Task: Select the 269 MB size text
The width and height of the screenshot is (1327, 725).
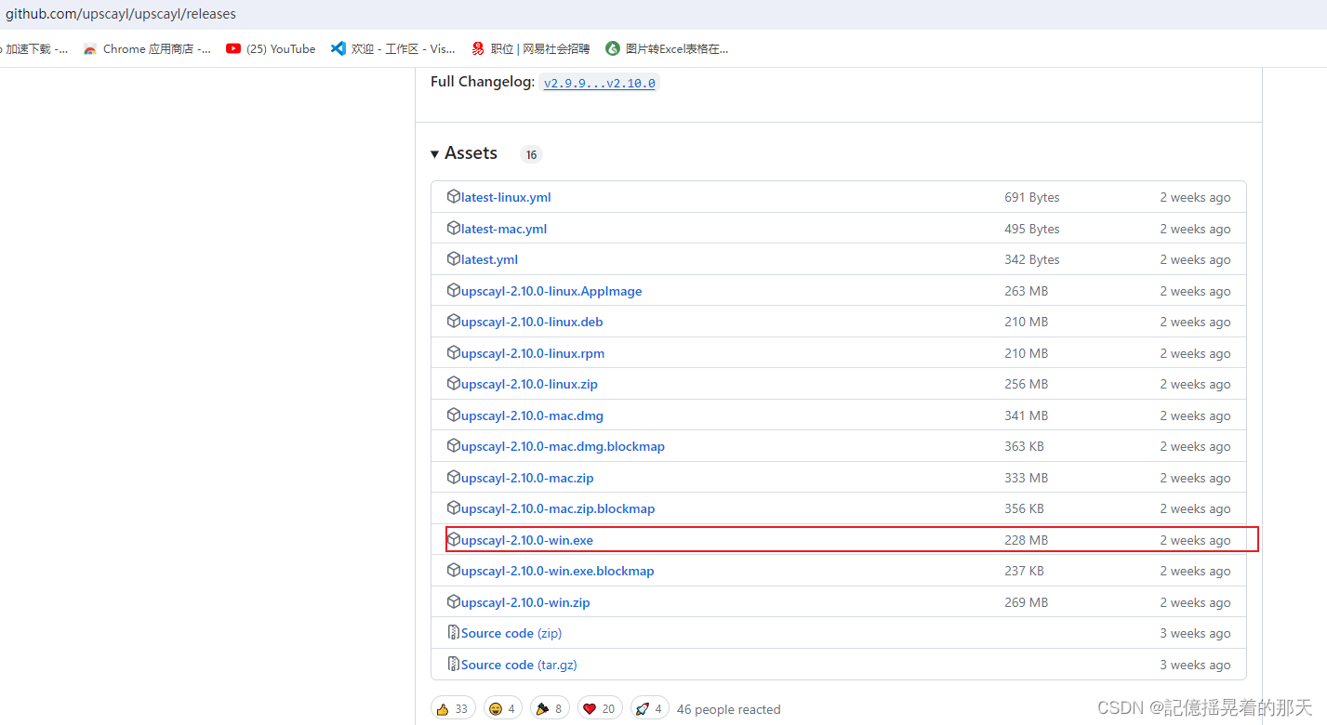Action: coord(1026,602)
